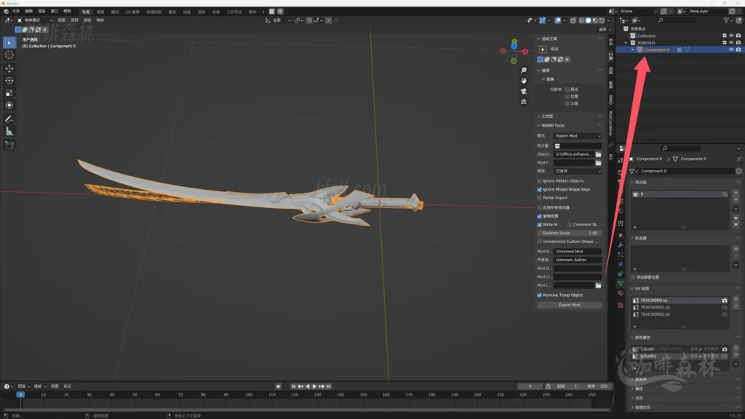This screenshot has height=419, width=745.
Task: Click the zoom magnifier viewport icon
Action: (x=524, y=70)
